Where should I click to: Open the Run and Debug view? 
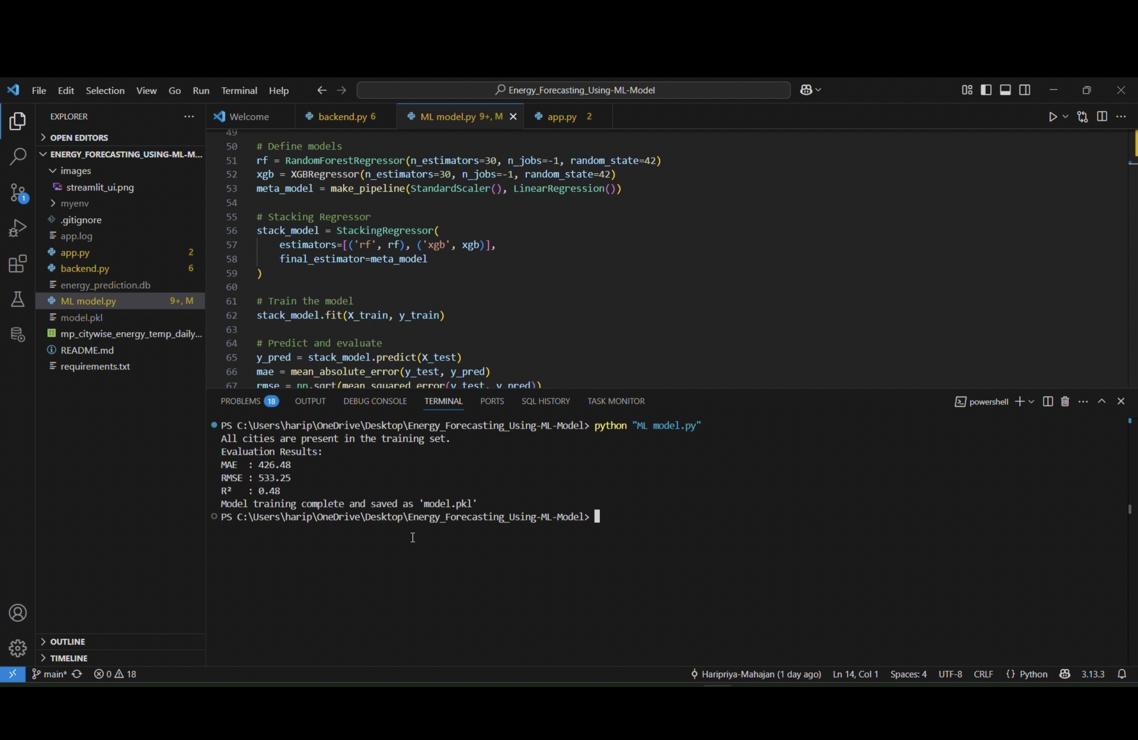(18, 228)
